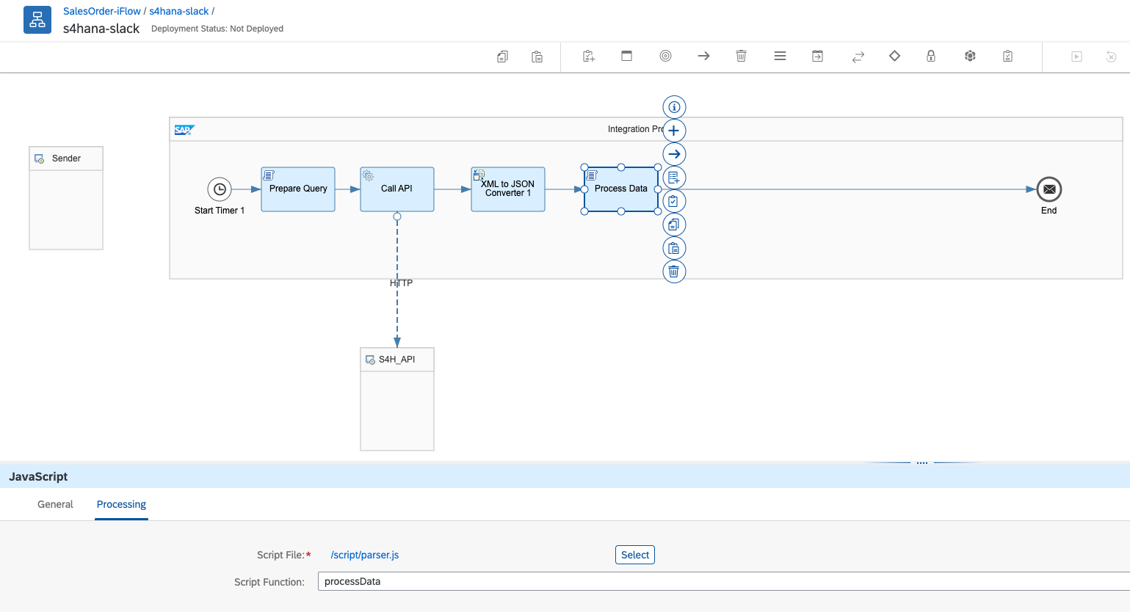Click the trash icon below Process Data menu

click(674, 272)
